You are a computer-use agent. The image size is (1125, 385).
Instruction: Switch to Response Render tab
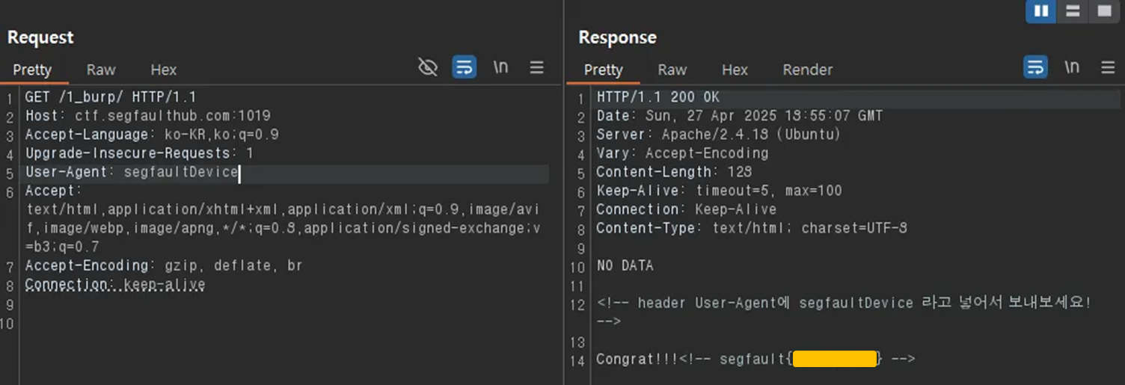tap(807, 70)
